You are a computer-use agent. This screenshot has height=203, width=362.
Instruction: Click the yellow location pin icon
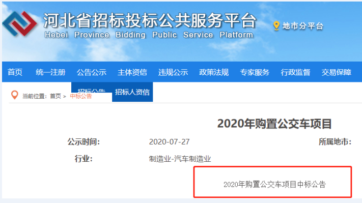click(276, 25)
